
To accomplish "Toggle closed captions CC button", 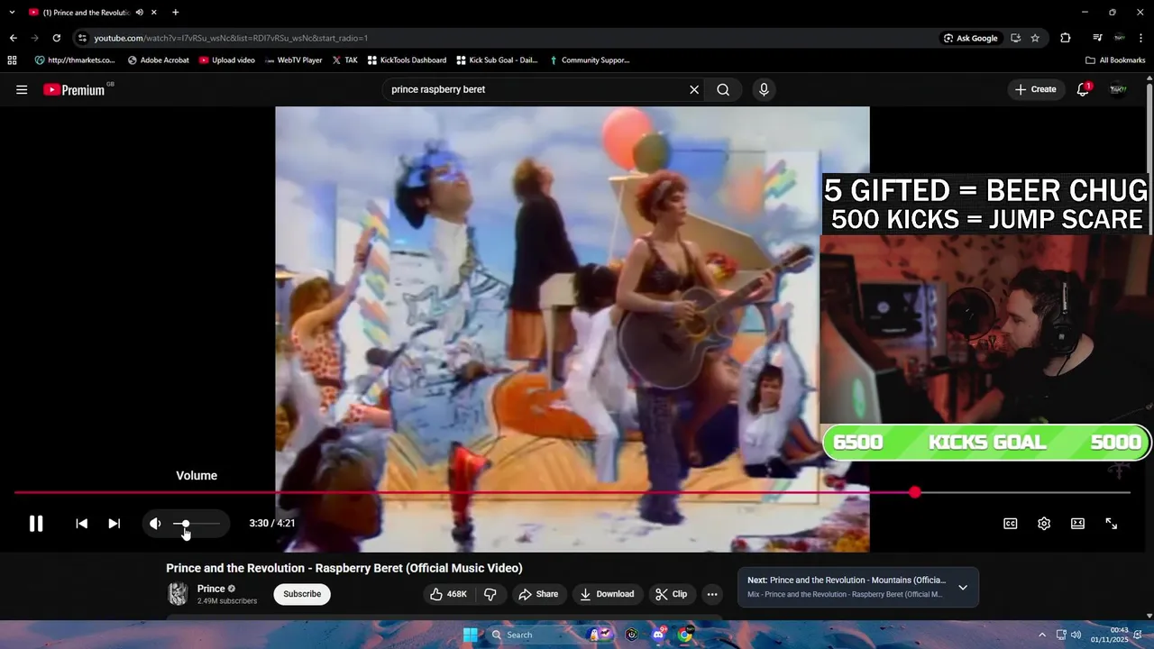I will click(x=1011, y=524).
